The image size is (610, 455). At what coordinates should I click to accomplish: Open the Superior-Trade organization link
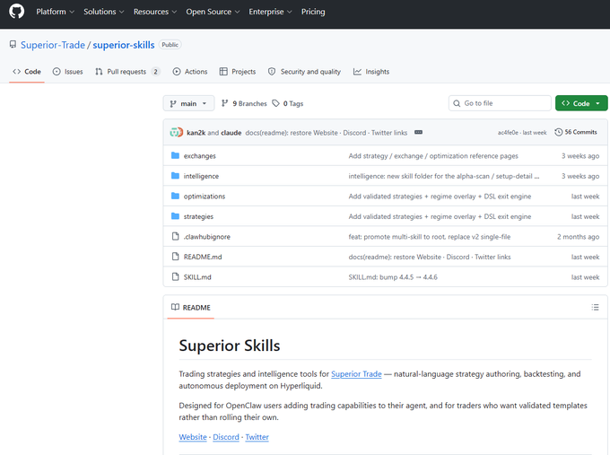pyautogui.click(x=53, y=45)
